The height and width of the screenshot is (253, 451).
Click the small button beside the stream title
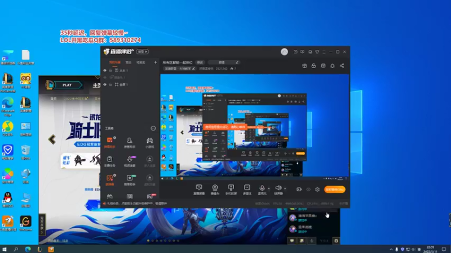pyautogui.click(x=200, y=62)
